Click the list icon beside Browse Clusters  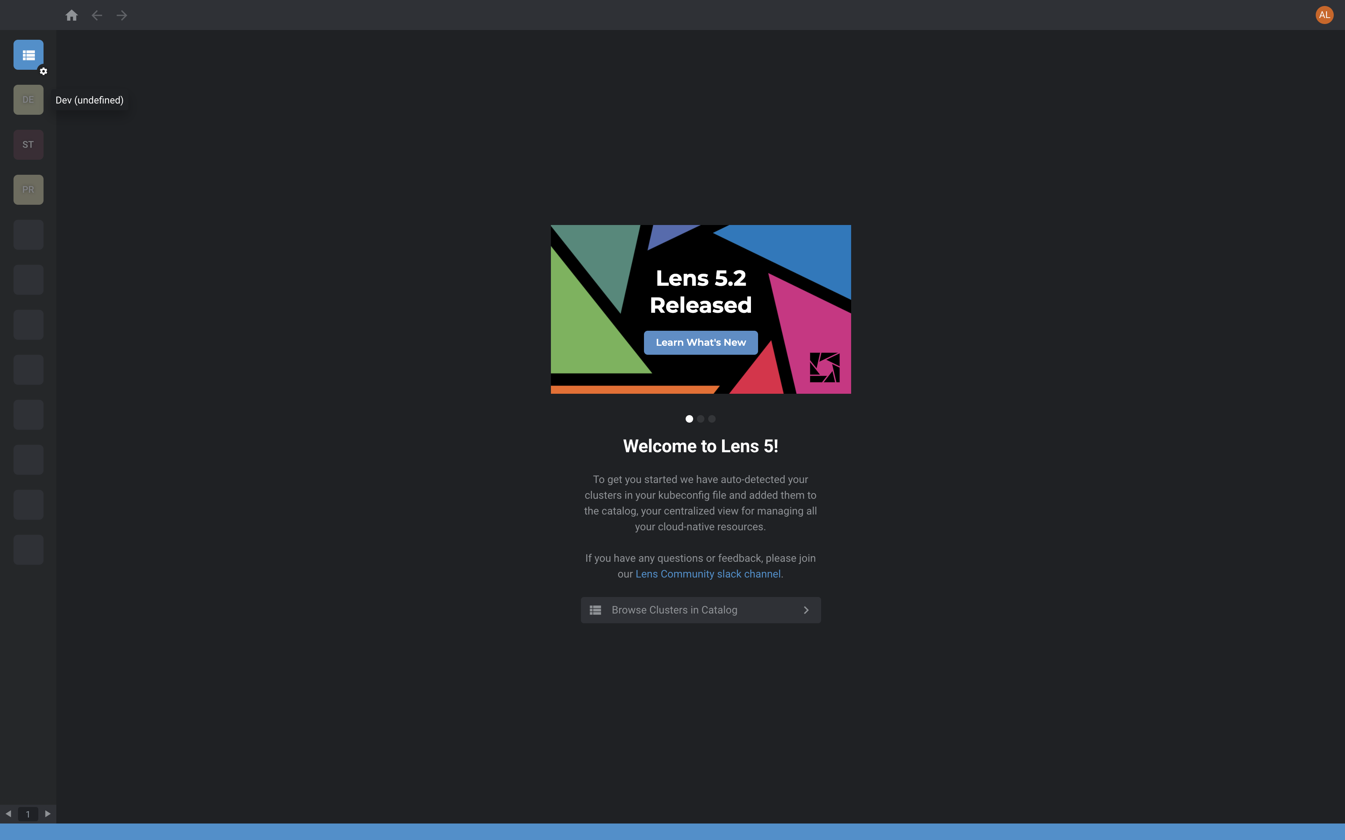point(595,610)
